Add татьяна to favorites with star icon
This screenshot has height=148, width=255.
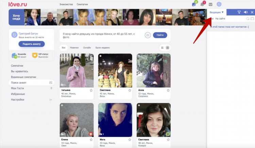91,91
